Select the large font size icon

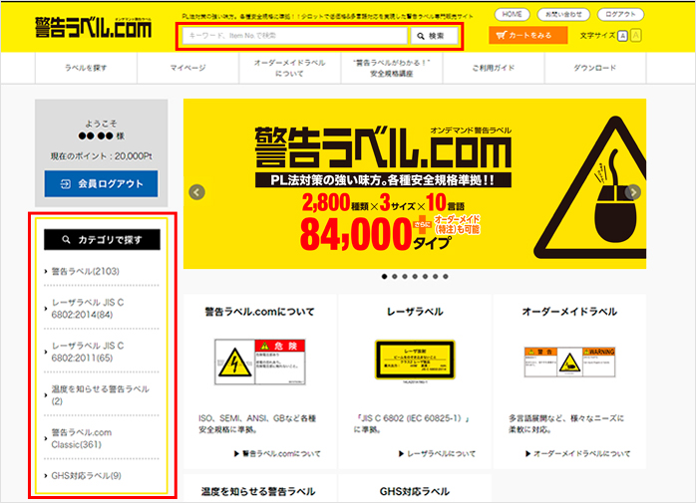coord(636,36)
